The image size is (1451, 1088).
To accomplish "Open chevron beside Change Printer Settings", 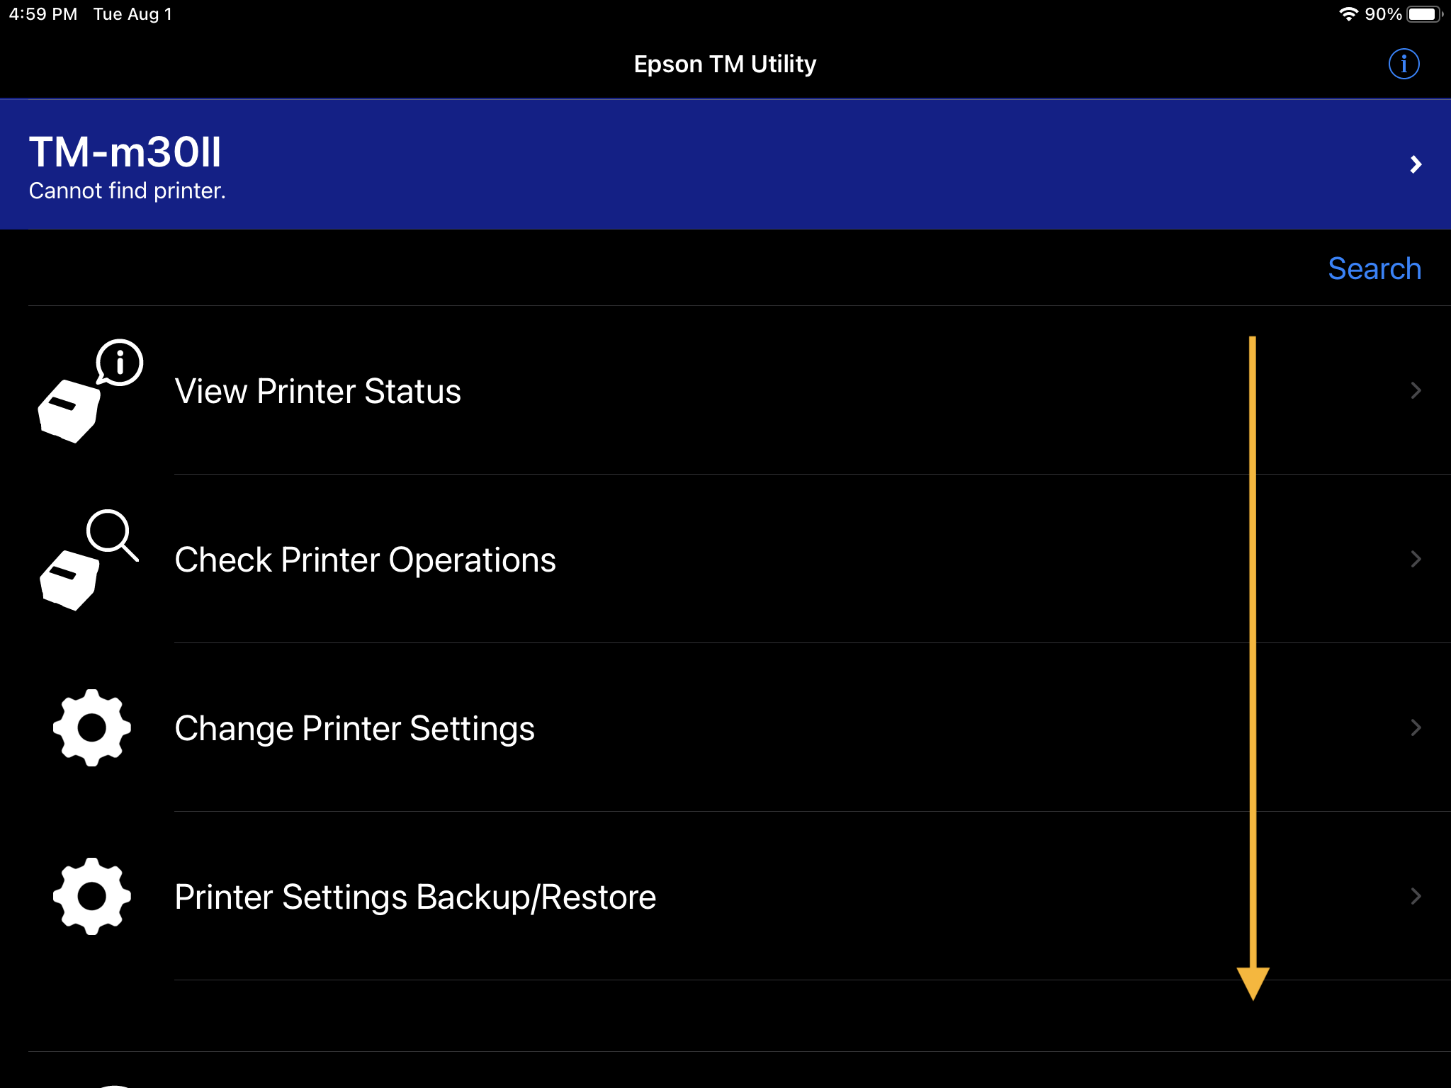I will point(1415,727).
